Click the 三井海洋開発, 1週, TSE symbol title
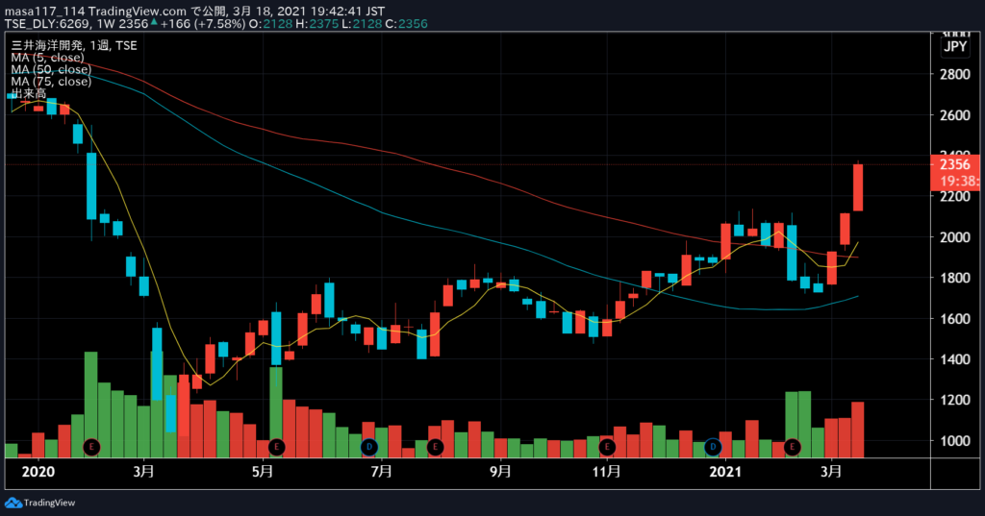 (74, 45)
